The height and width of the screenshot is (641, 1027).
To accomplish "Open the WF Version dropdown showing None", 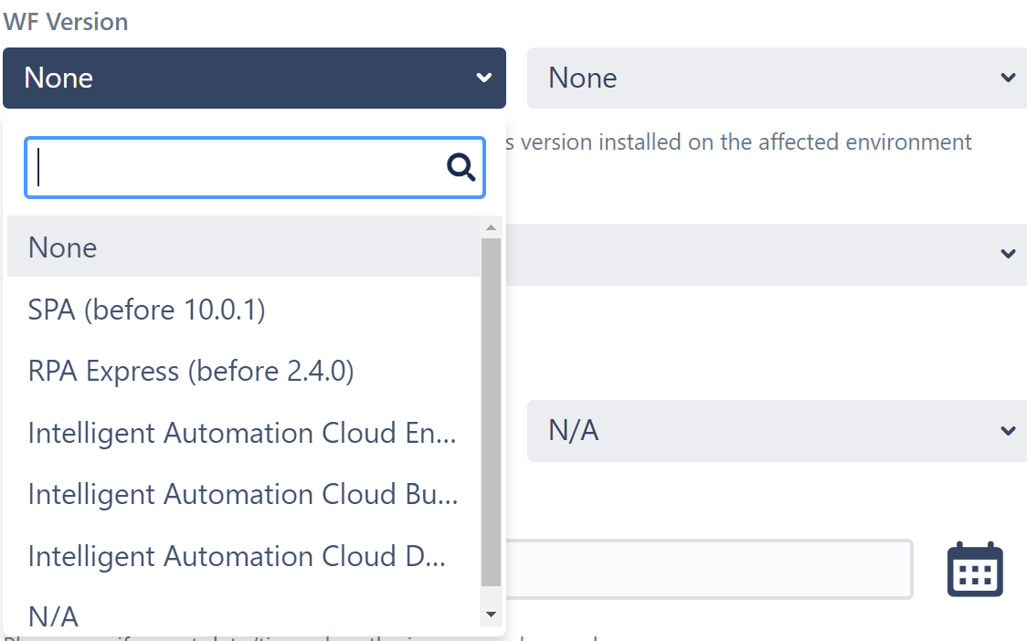I will pos(254,78).
